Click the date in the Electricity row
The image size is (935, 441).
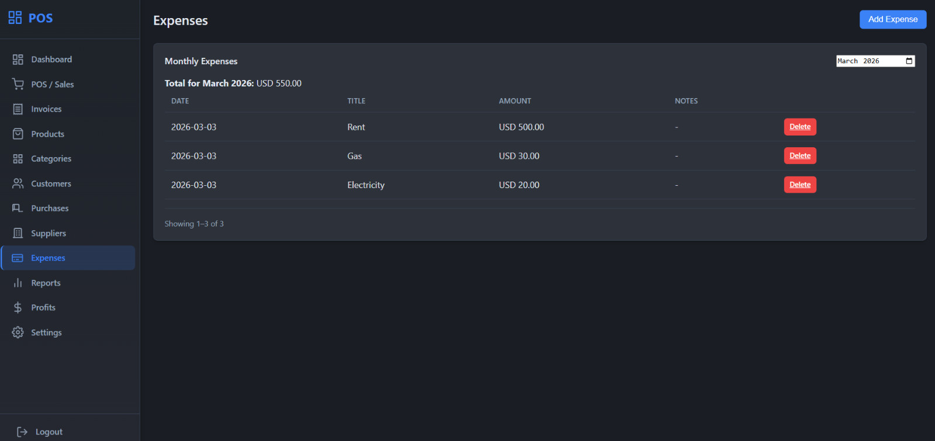[193, 185]
